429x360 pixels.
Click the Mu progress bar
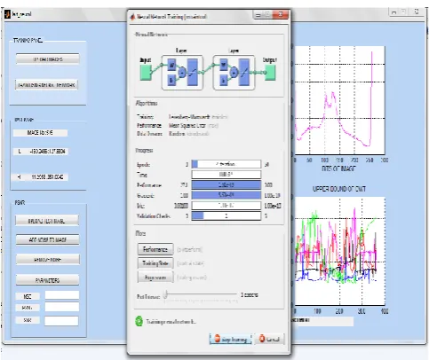226,206
